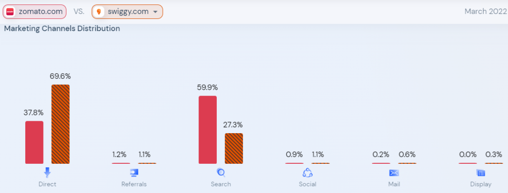
Task: Click the Direct channel download-arrow icon
Action: 47,173
